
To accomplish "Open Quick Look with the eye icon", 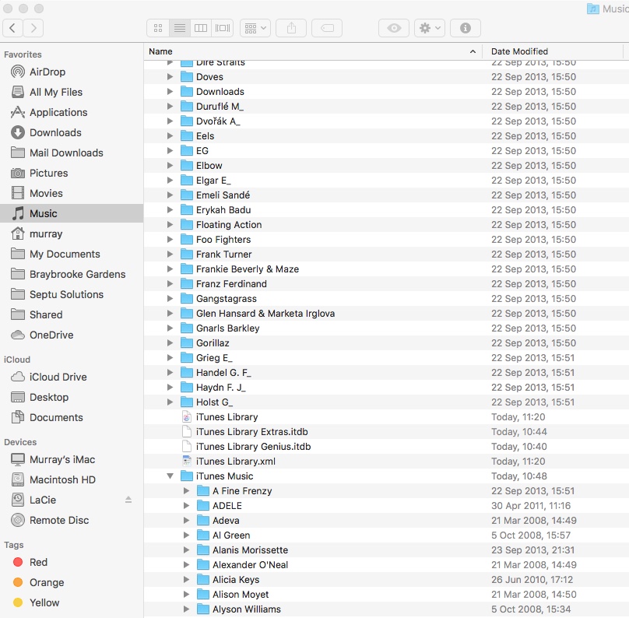I will [x=393, y=27].
